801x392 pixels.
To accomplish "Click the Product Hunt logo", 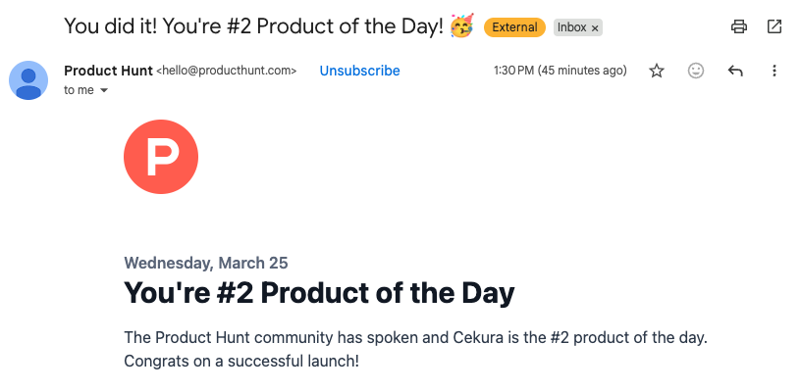I will (x=161, y=157).
